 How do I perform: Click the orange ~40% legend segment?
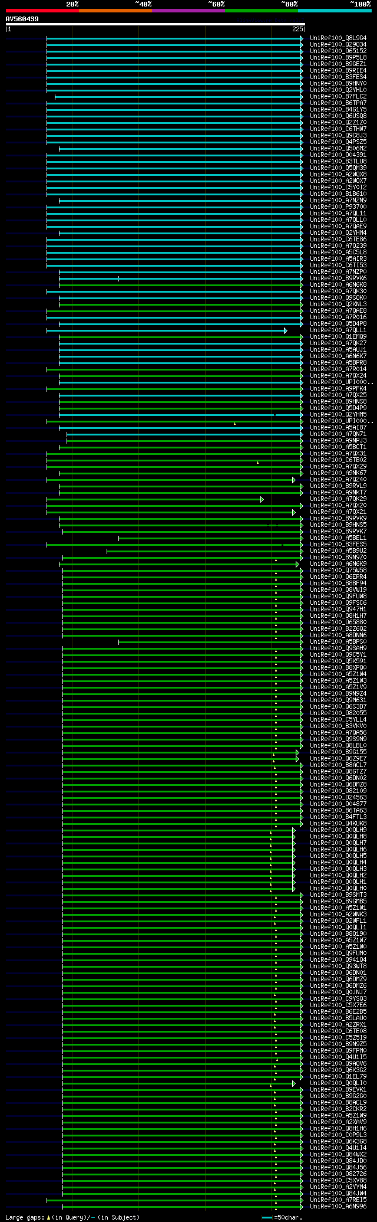pyautogui.click(x=115, y=11)
